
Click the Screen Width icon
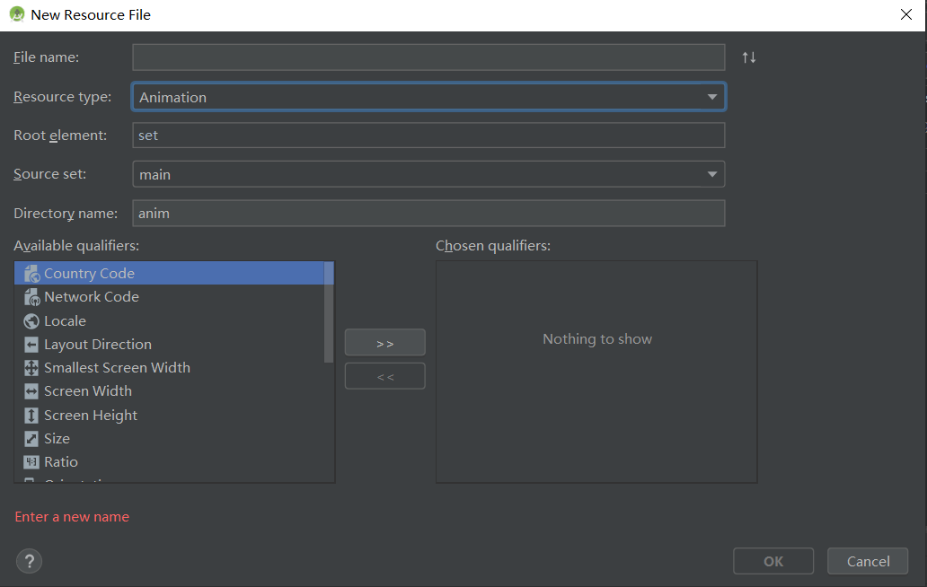coord(31,391)
